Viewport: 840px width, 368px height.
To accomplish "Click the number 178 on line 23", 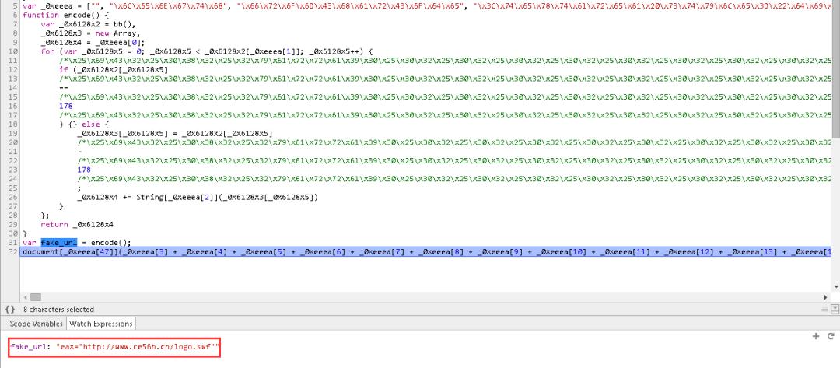I will [84, 170].
